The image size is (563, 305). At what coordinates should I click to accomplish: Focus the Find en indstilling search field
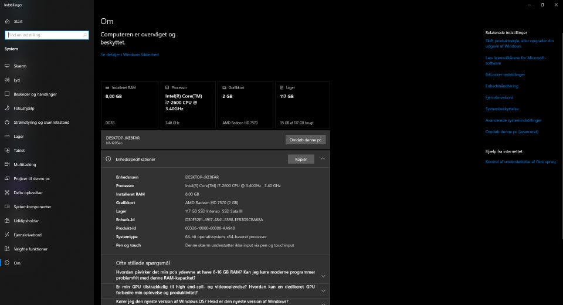coord(47,35)
